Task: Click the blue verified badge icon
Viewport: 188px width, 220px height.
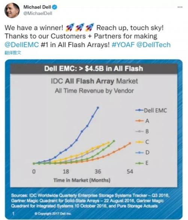Action: click(x=55, y=7)
